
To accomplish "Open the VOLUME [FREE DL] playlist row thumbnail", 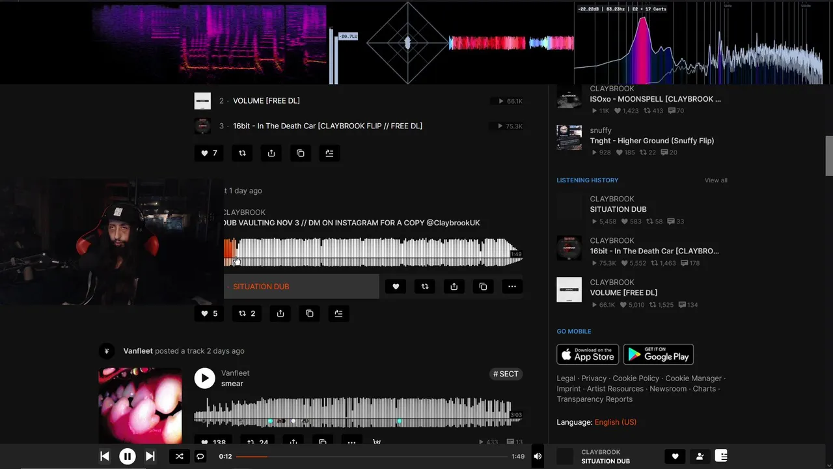I will tap(202, 101).
